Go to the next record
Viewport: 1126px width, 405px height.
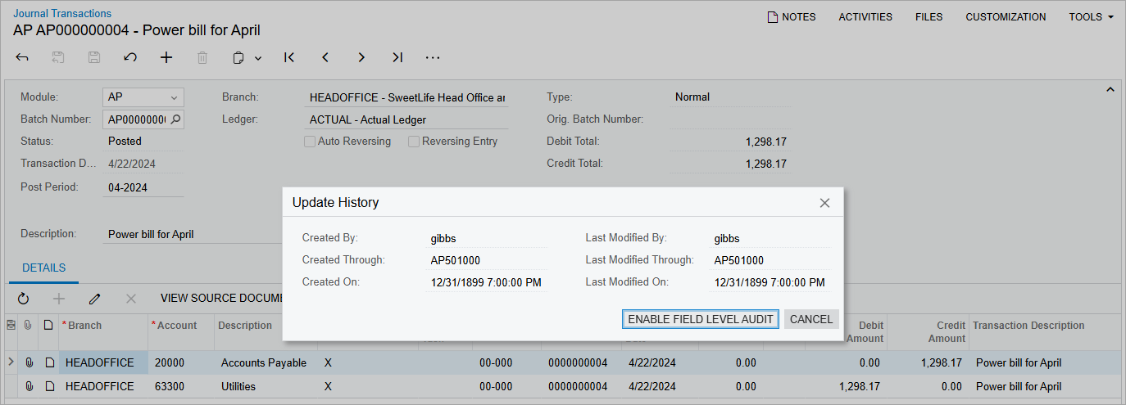[361, 57]
